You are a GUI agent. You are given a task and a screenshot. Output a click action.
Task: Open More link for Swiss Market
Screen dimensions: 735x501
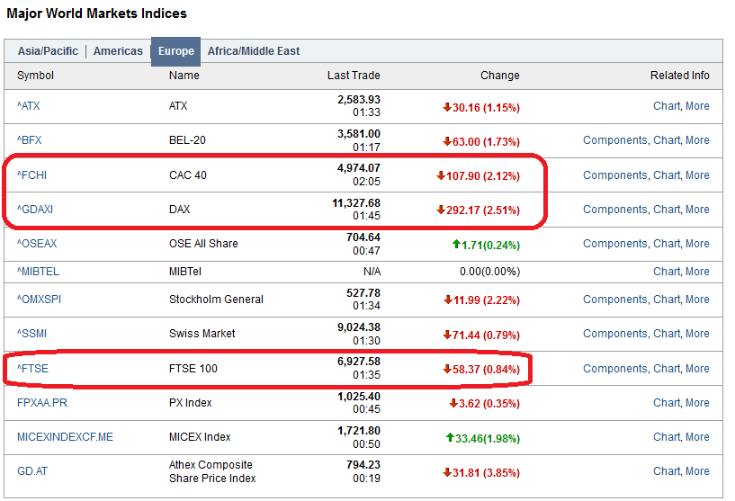pyautogui.click(x=697, y=333)
